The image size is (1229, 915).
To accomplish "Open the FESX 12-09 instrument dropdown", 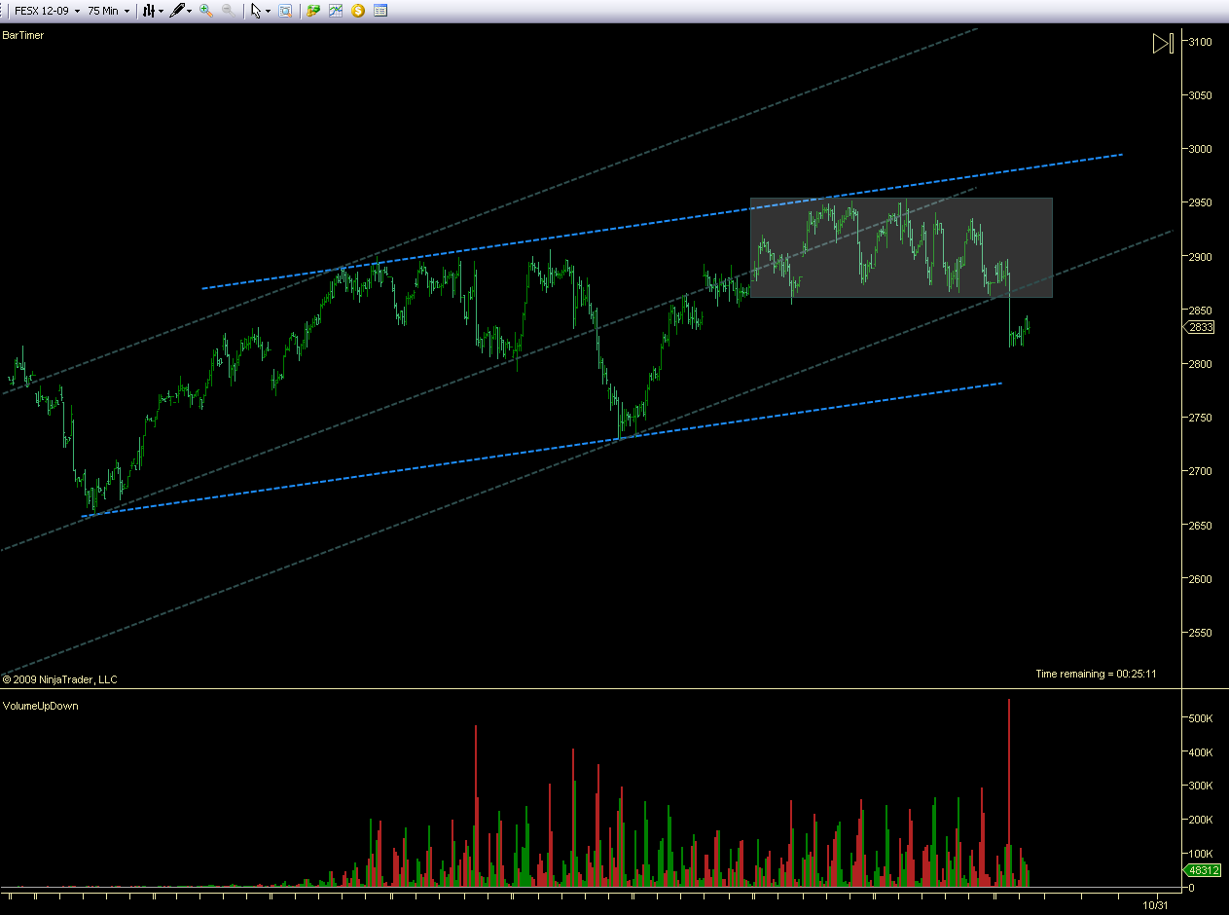I will tap(46, 11).
